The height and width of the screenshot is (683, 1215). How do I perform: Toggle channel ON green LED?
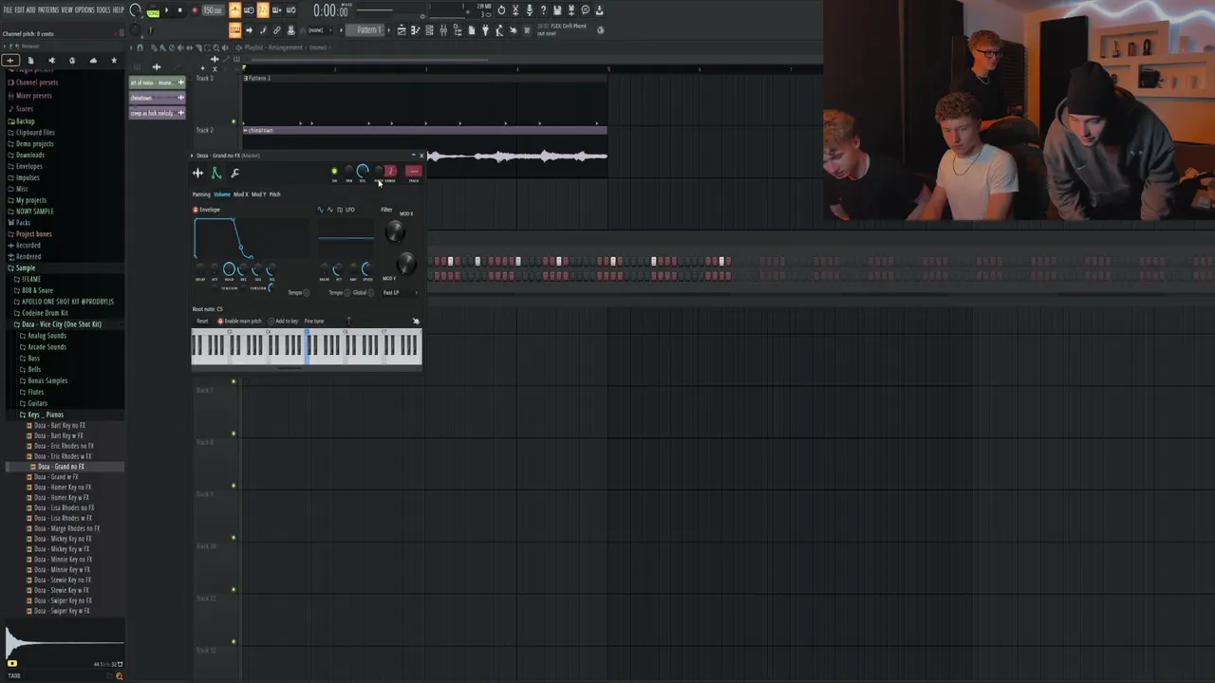(334, 171)
